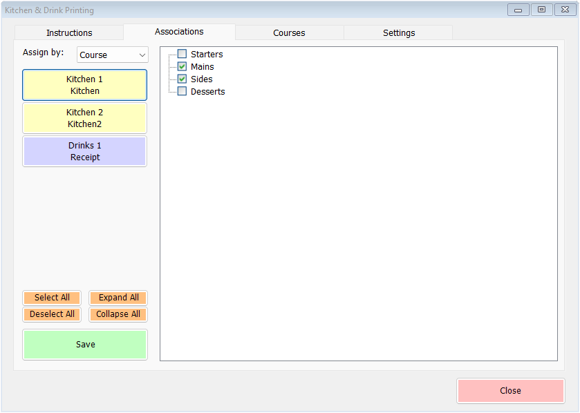The height and width of the screenshot is (413, 580).
Task: Click the title bar X close icon
Action: (x=565, y=10)
